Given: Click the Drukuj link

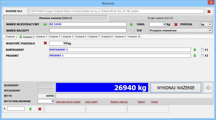Looking at the screenshot, I should point(154,102).
